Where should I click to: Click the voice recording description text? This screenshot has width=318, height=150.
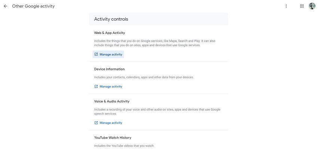(x=157, y=112)
